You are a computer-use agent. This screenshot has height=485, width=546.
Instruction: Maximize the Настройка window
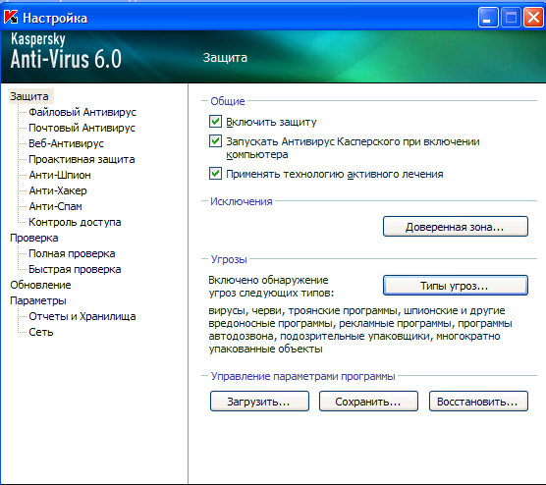click(511, 17)
